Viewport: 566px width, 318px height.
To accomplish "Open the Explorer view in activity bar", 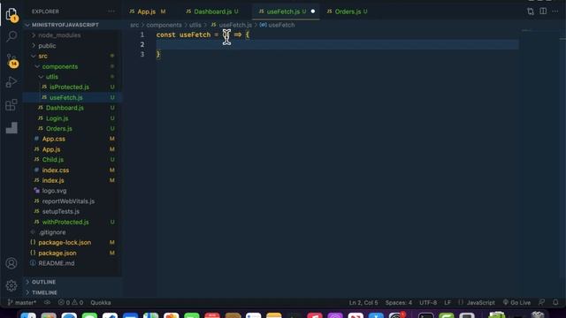I will (x=11, y=14).
